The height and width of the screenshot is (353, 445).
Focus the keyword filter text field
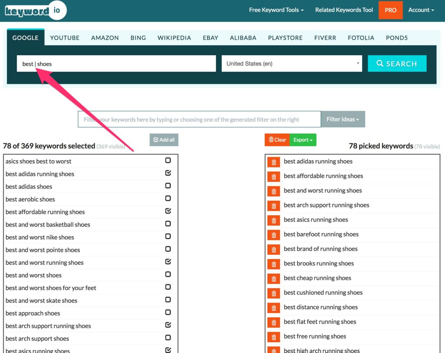[199, 119]
